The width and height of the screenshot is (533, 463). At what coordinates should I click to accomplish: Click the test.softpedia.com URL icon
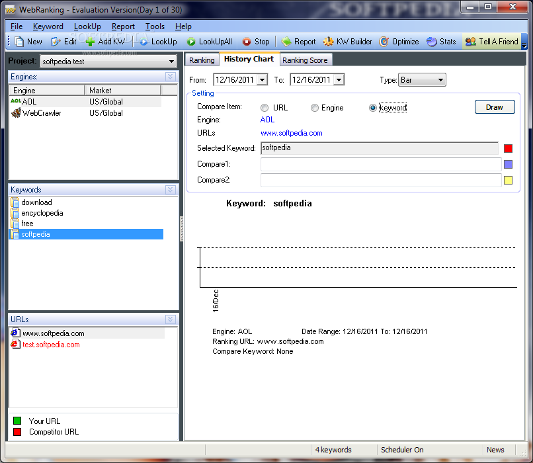[x=15, y=345]
